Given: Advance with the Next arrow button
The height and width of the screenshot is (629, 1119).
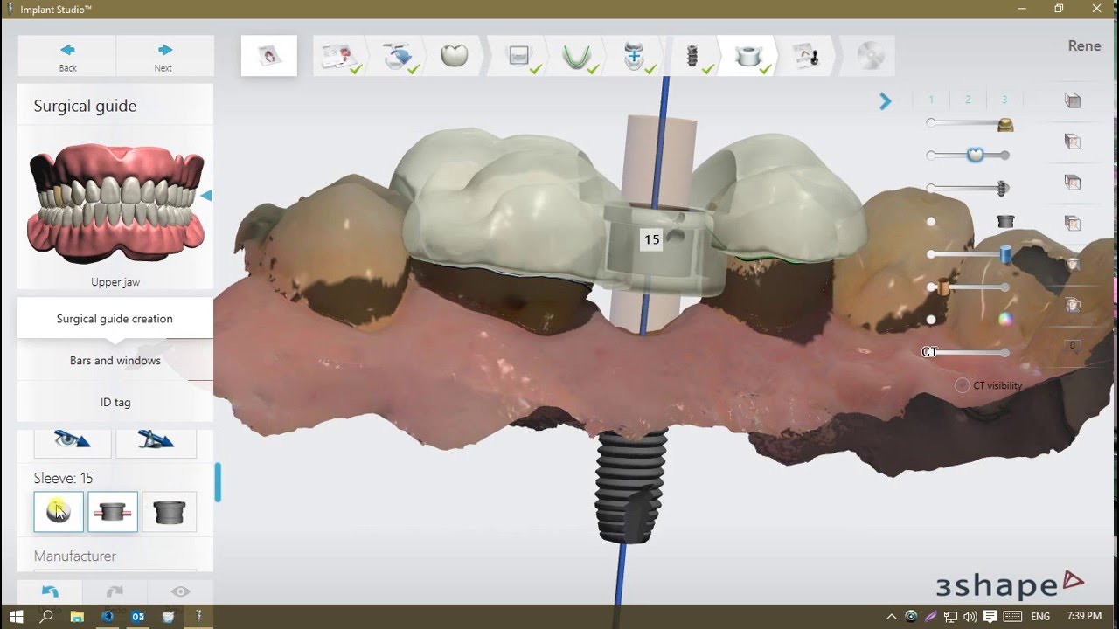Looking at the screenshot, I should pos(164,56).
